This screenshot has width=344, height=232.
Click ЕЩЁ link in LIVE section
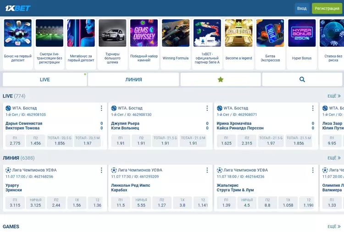tap(334, 96)
